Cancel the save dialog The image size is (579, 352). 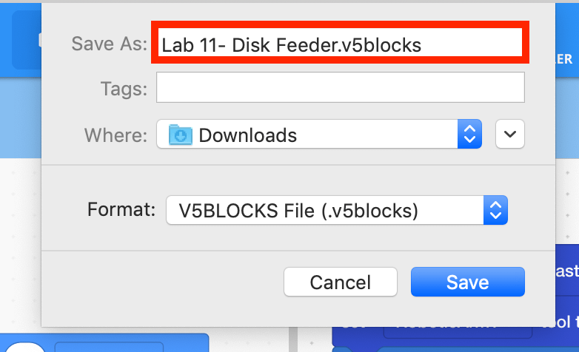click(x=340, y=282)
